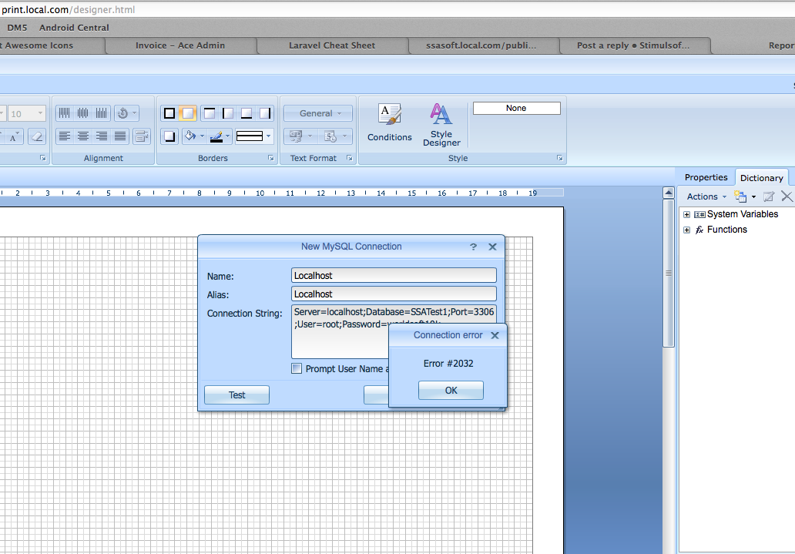The width and height of the screenshot is (795, 554).
Task: Click the Edit item icon in Dictionary
Action: [769, 196]
